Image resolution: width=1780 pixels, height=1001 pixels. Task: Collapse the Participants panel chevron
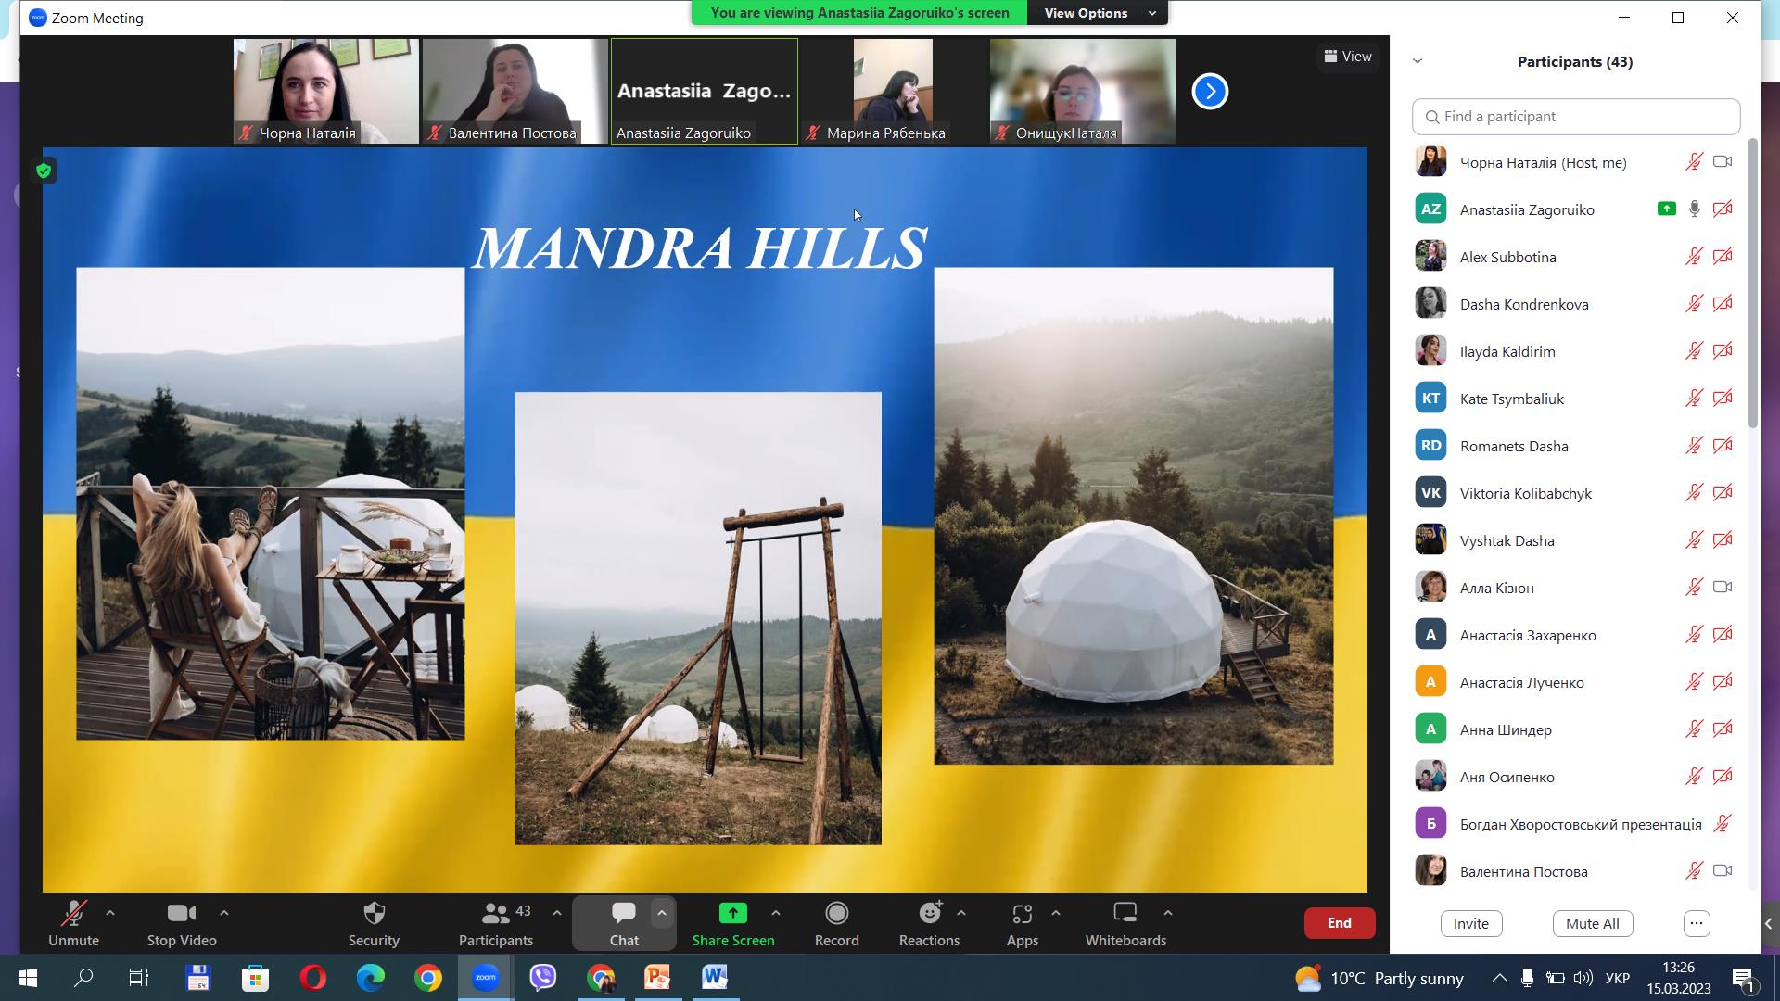[1418, 61]
